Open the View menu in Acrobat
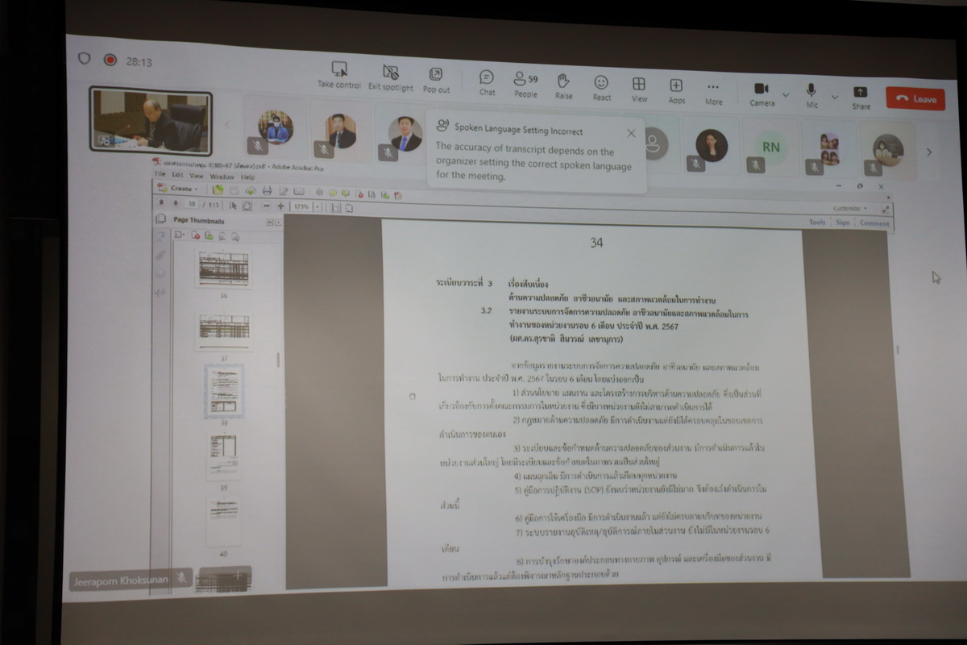This screenshot has width=967, height=645. tap(197, 176)
